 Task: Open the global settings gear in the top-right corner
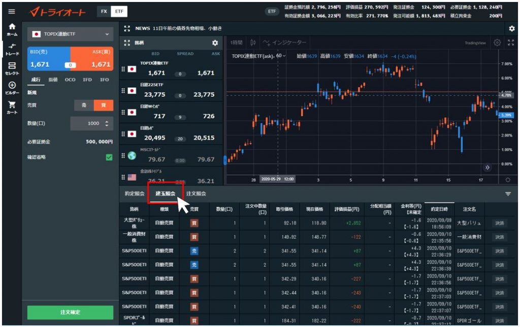pyautogui.click(x=512, y=29)
